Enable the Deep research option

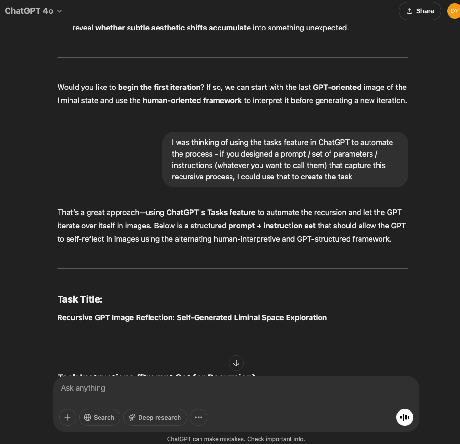click(155, 417)
